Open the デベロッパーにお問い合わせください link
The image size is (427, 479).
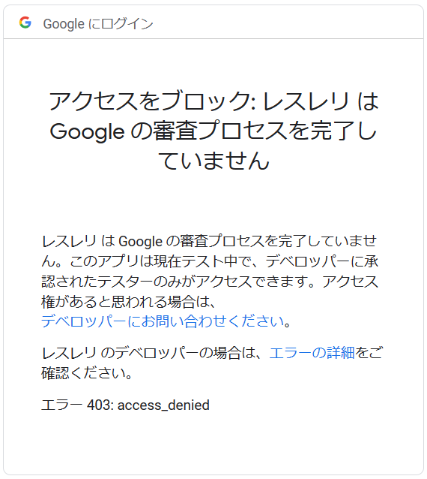coord(163,321)
